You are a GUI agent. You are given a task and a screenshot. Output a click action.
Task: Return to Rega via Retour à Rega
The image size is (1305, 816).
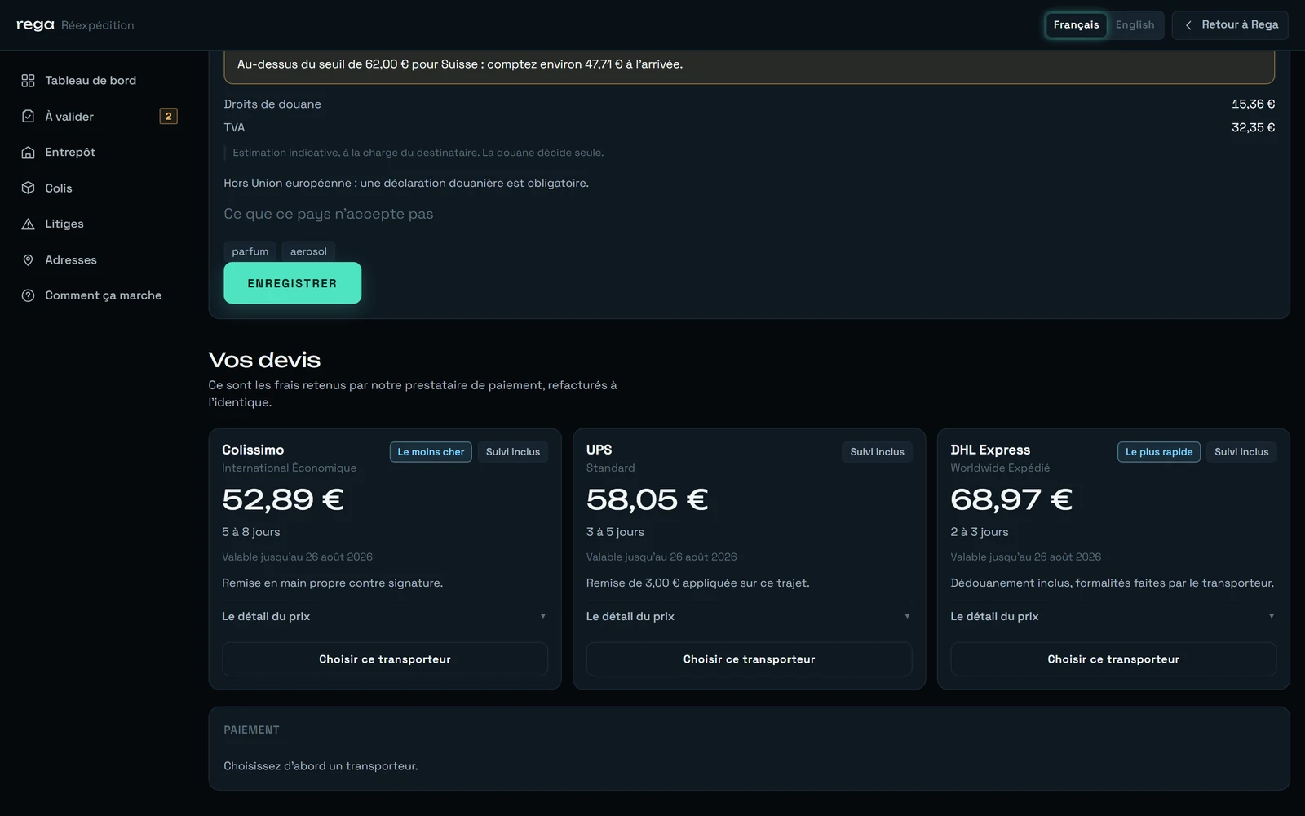pos(1230,25)
